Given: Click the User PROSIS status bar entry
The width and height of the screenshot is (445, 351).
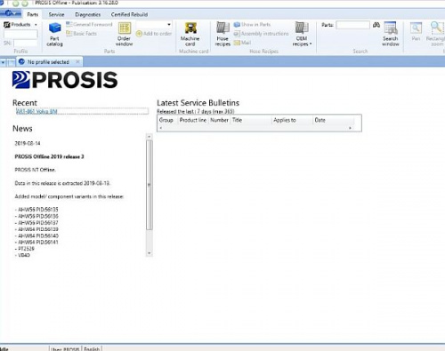Looking at the screenshot, I should point(65,349).
